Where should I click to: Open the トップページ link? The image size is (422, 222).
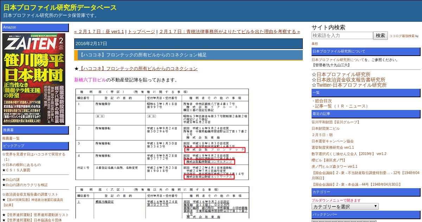(141, 32)
